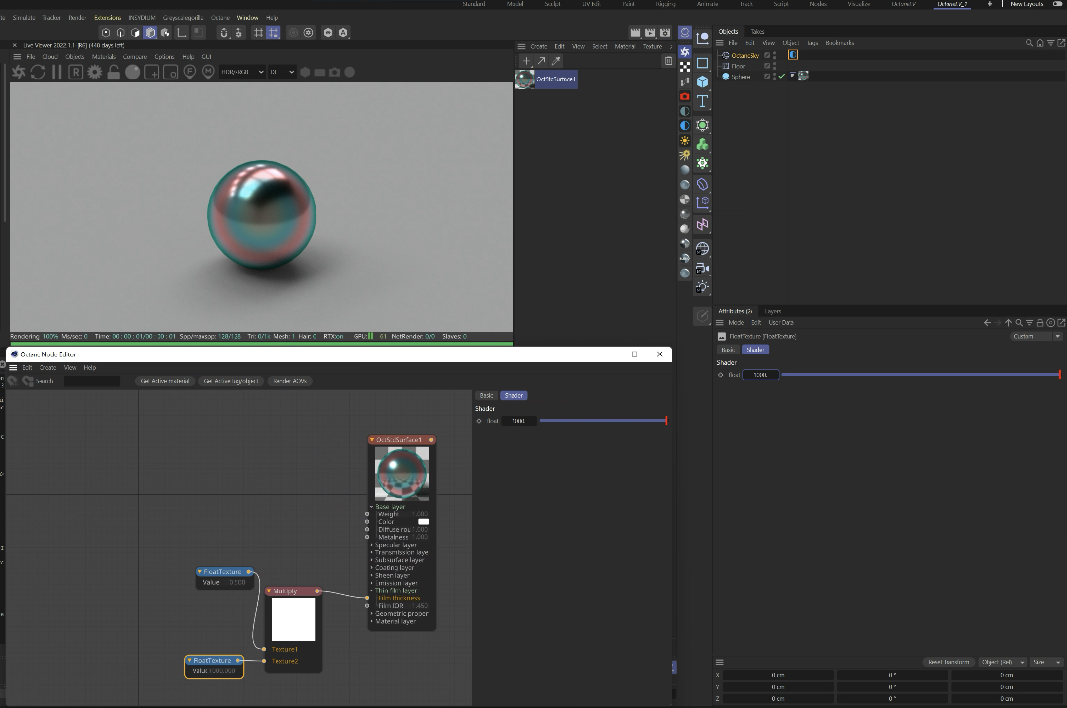Screen dimensions: 1067x708
Task: Click the pick focus F icon
Action: coord(190,72)
